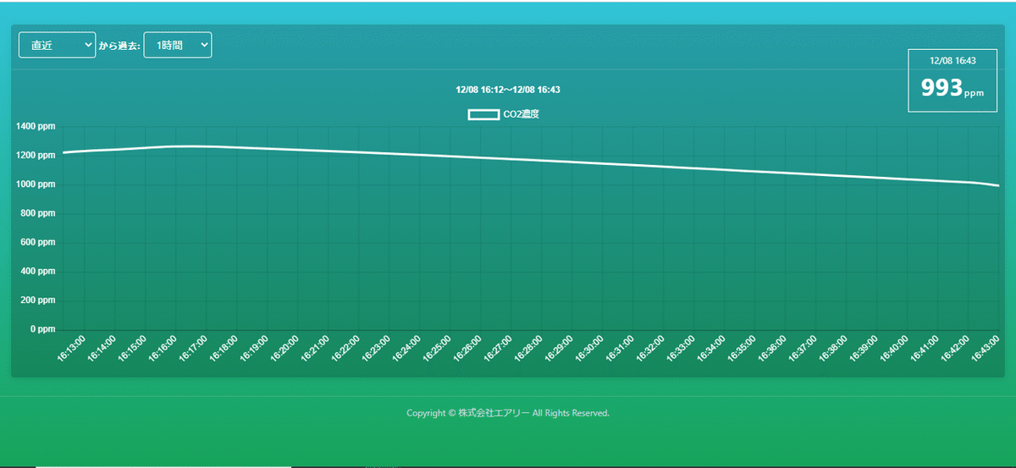Click the から過去: label

(x=119, y=46)
